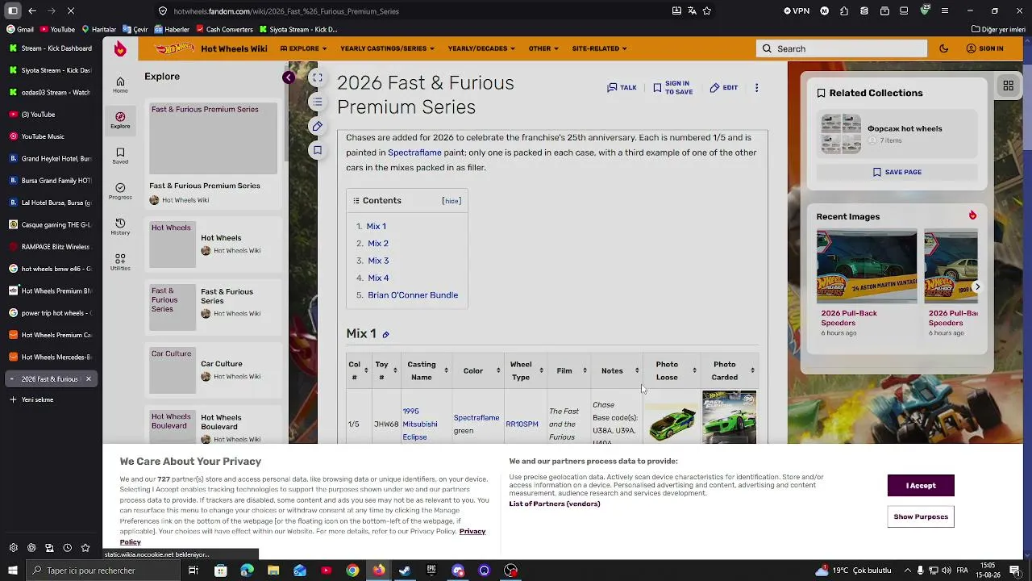The image size is (1032, 581).
Task: Open the three-dot more options menu
Action: tap(756, 87)
